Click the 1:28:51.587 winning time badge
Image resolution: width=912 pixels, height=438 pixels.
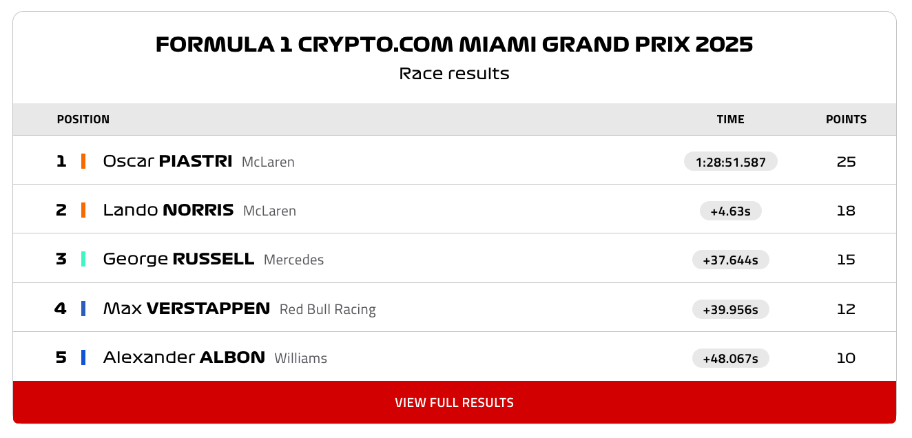coord(731,161)
